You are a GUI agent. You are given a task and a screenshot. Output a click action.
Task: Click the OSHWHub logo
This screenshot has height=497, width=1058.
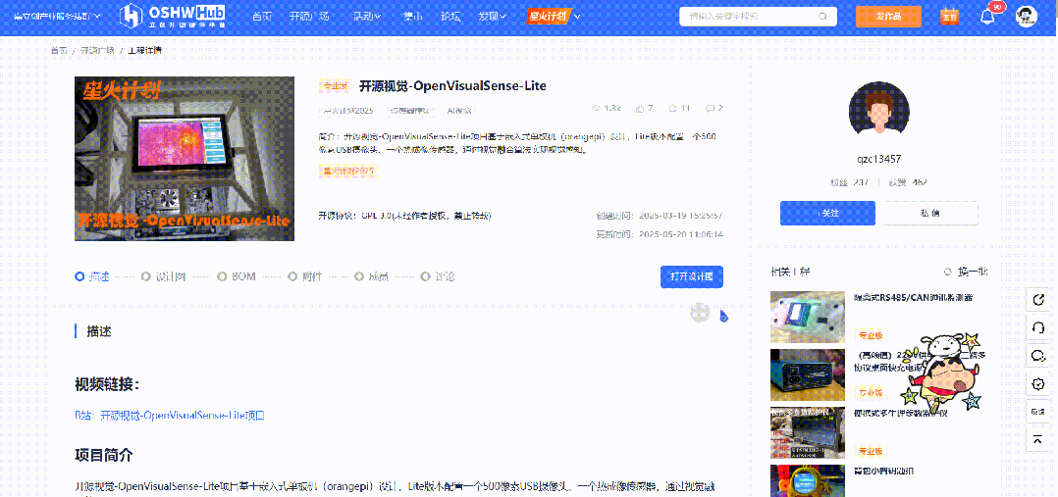pos(170,16)
